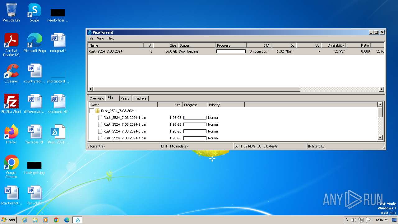Screen dimensions: 398x224
Task: Launch Firefox desktop shortcut
Action: (x=11, y=134)
